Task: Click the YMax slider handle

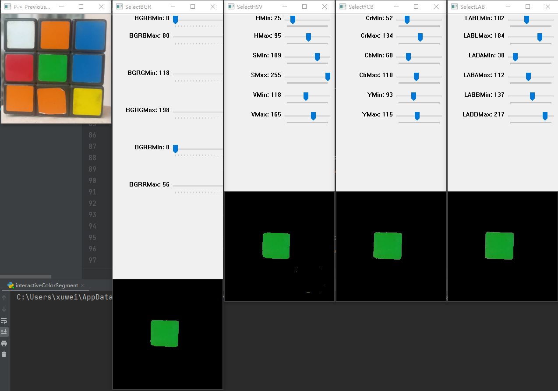Action: click(417, 116)
